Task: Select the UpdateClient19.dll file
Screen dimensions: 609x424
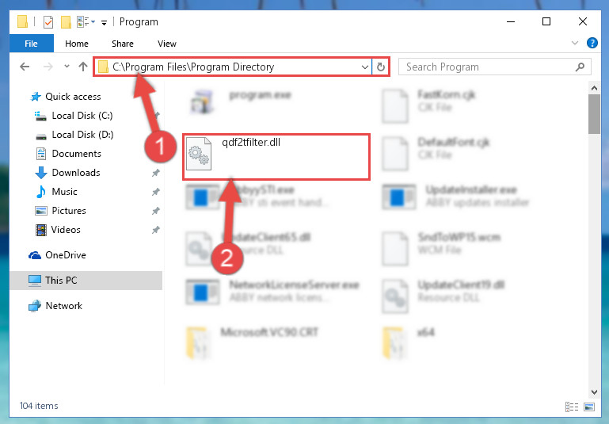Action: click(443, 296)
